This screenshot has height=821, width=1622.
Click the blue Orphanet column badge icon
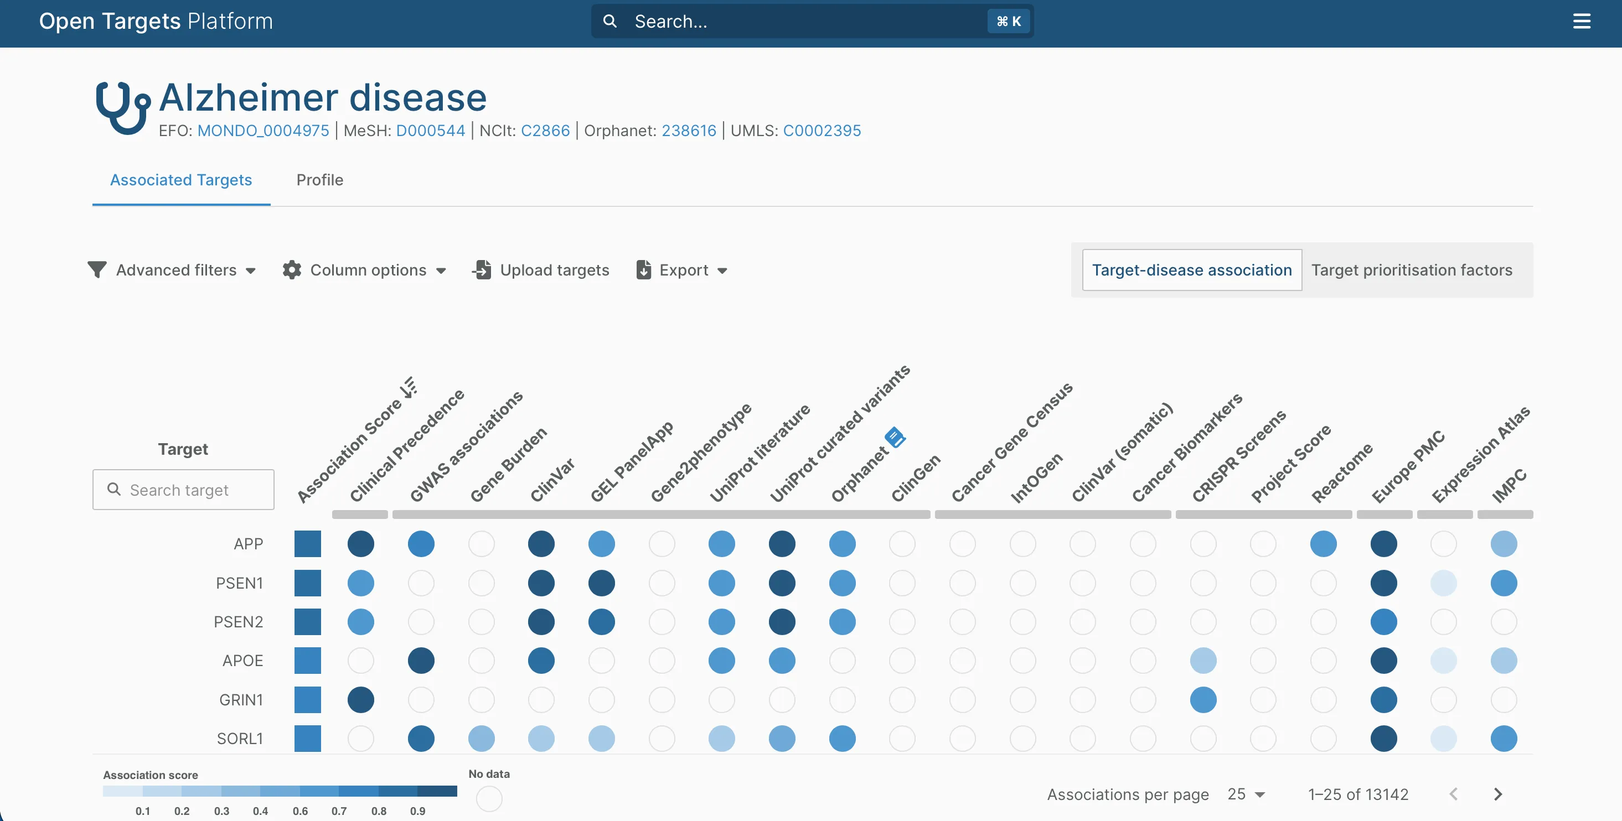895,437
